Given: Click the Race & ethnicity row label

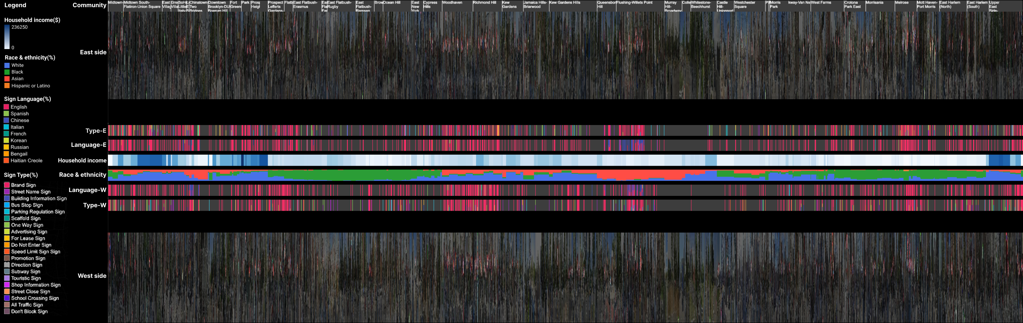Looking at the screenshot, I should click(82, 175).
